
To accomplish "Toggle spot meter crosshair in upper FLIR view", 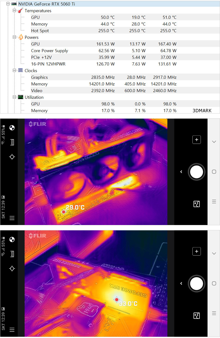I will (12, 157).
